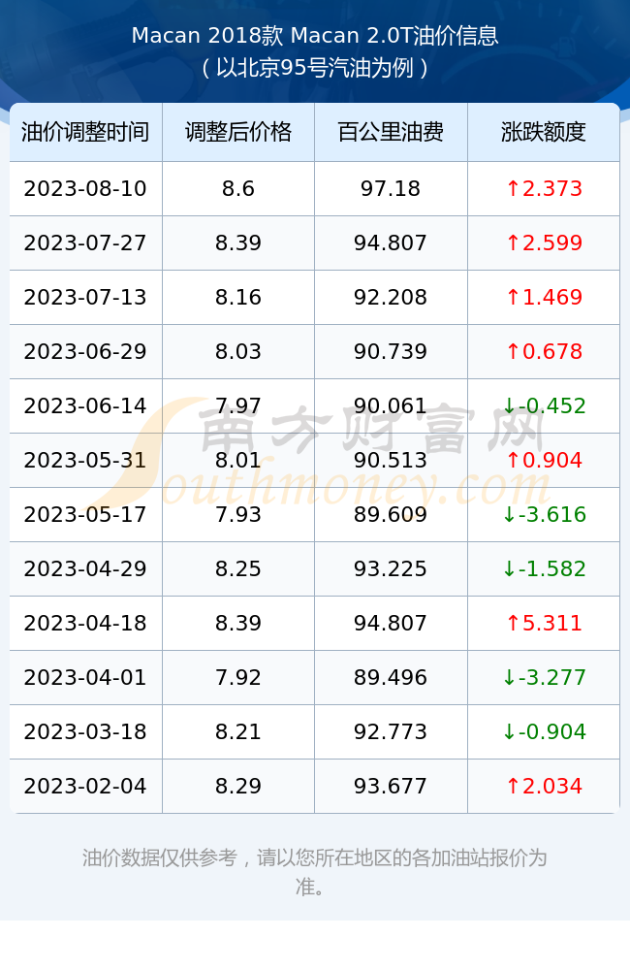Click the date cell 2023-06-14
The width and height of the screenshot is (630, 970).
pos(85,405)
